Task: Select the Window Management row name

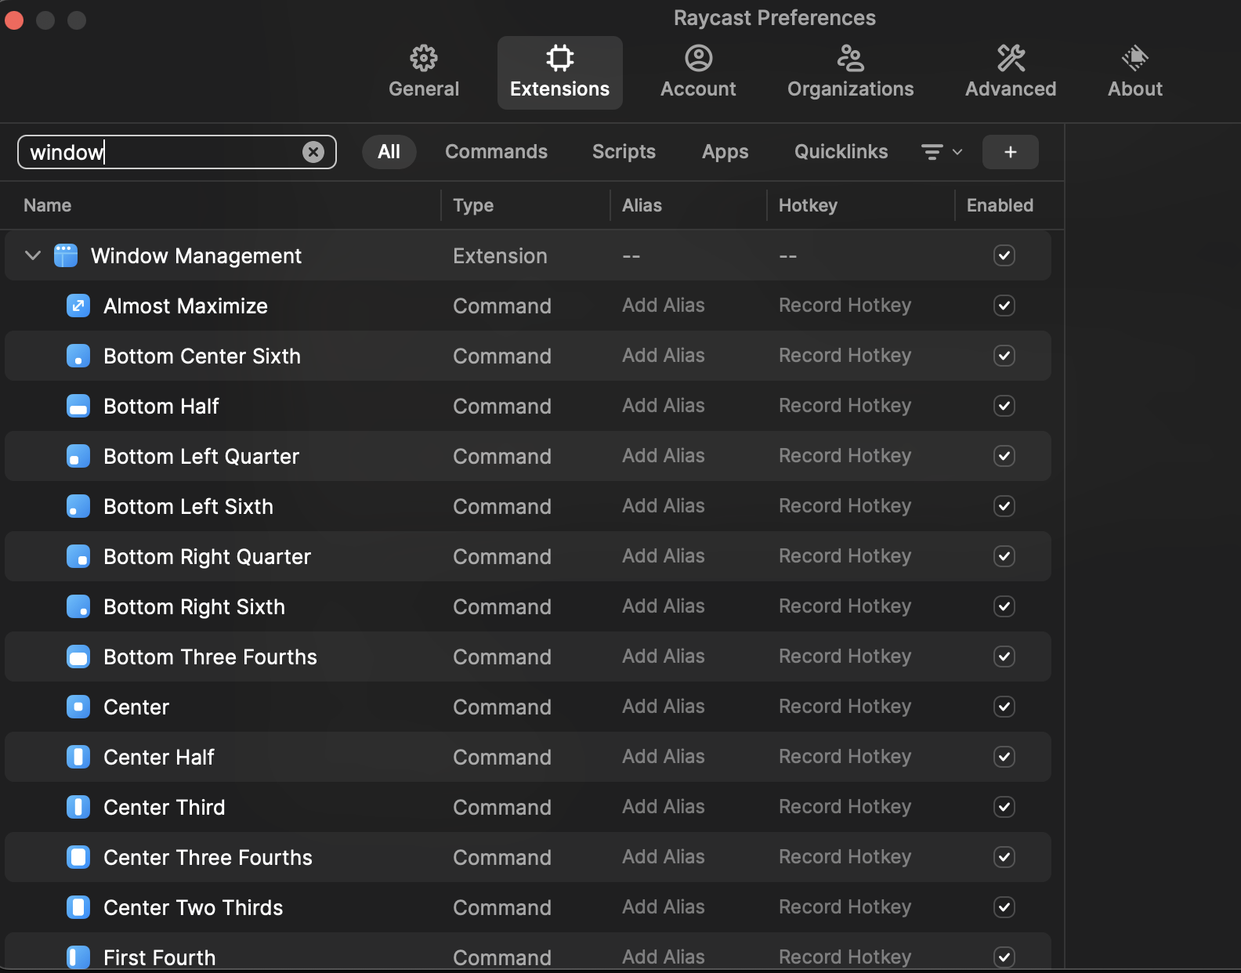Action: (196, 255)
